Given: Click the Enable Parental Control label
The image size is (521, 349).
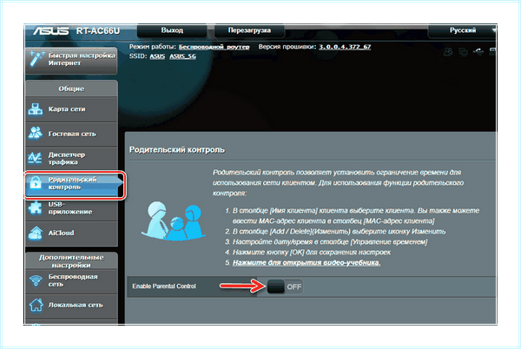Looking at the screenshot, I should pyautogui.click(x=164, y=286).
